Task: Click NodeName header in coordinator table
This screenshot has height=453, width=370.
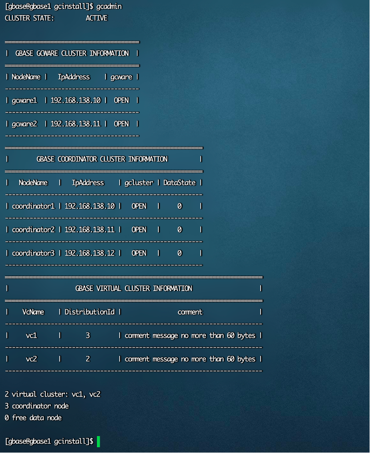Action: tap(33, 183)
